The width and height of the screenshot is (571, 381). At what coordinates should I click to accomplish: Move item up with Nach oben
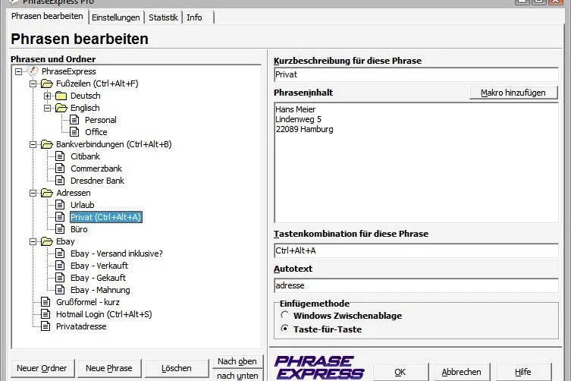click(x=237, y=361)
